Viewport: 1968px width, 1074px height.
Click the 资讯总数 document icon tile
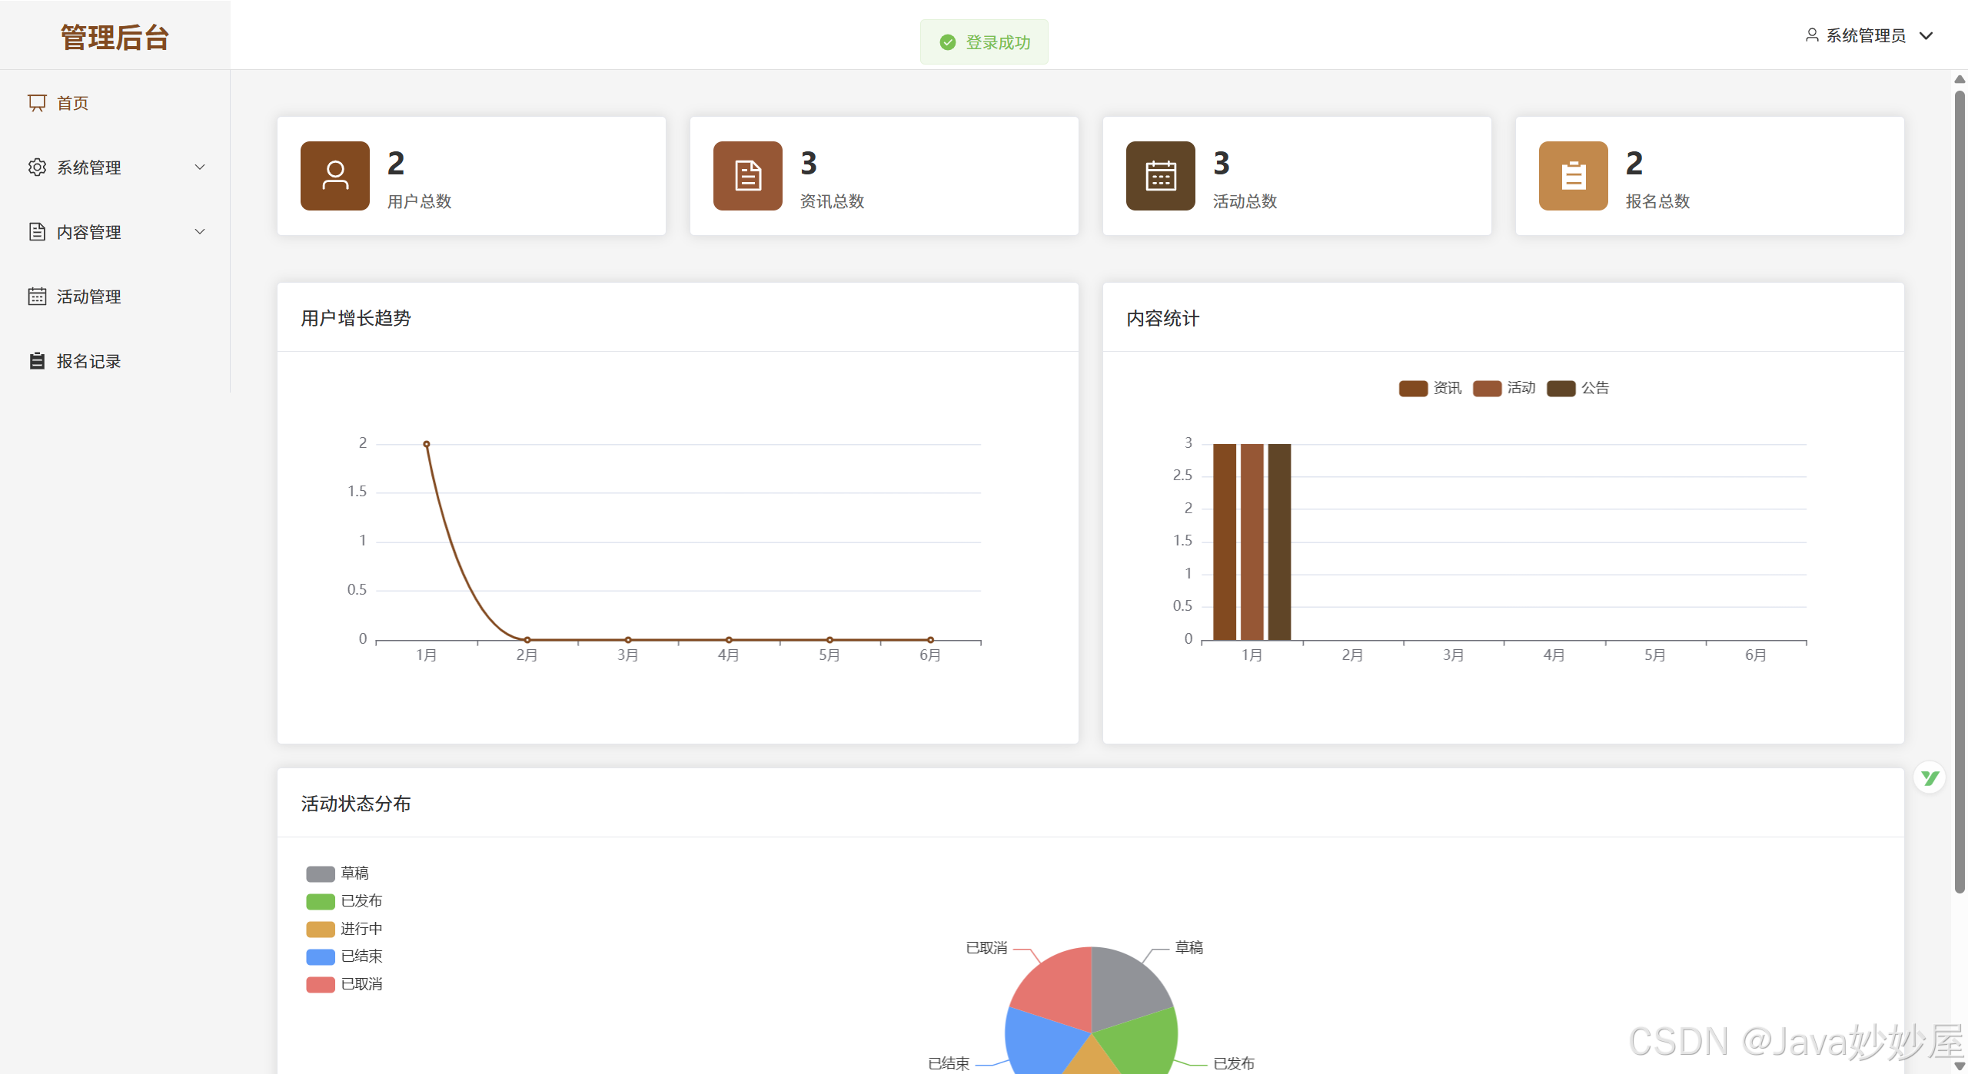pos(747,176)
